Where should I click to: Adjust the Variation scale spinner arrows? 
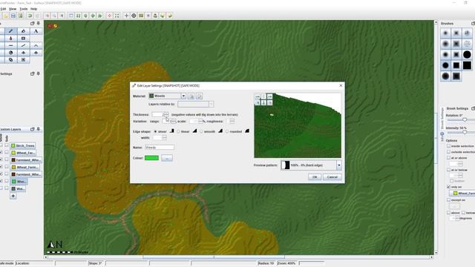(200, 121)
